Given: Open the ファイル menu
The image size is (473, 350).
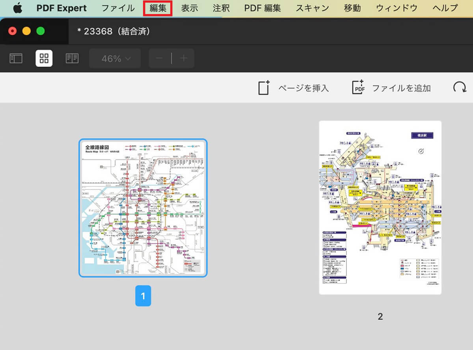Looking at the screenshot, I should pyautogui.click(x=118, y=8).
